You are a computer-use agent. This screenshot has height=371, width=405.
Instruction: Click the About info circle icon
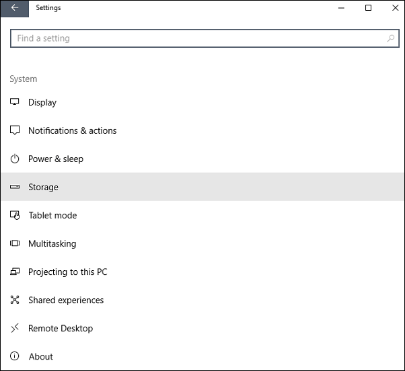15,357
